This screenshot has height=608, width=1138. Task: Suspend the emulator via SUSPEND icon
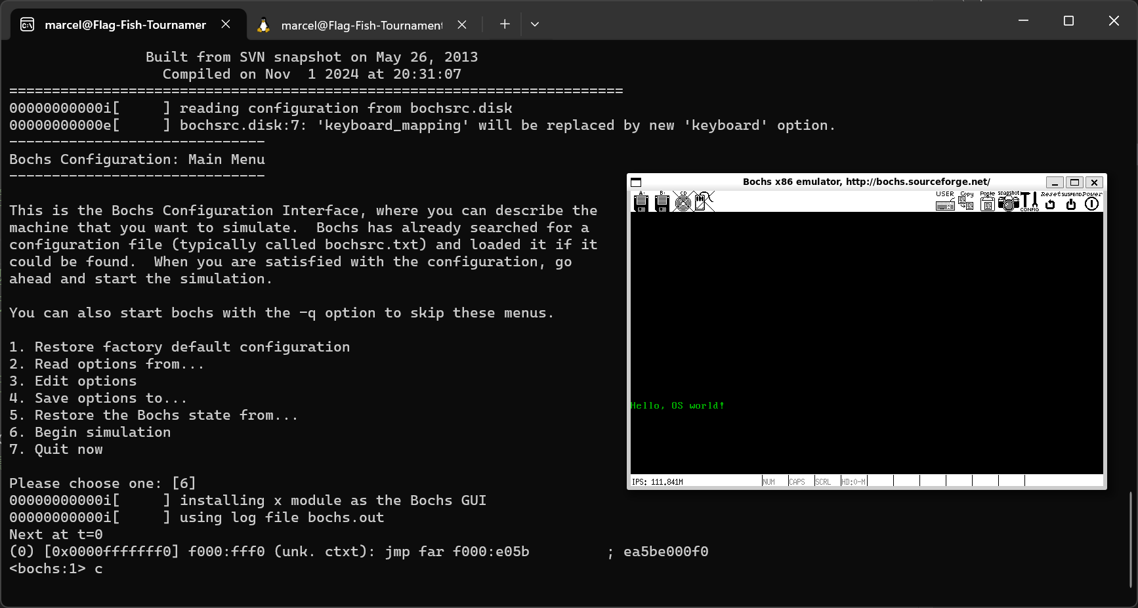click(x=1070, y=204)
